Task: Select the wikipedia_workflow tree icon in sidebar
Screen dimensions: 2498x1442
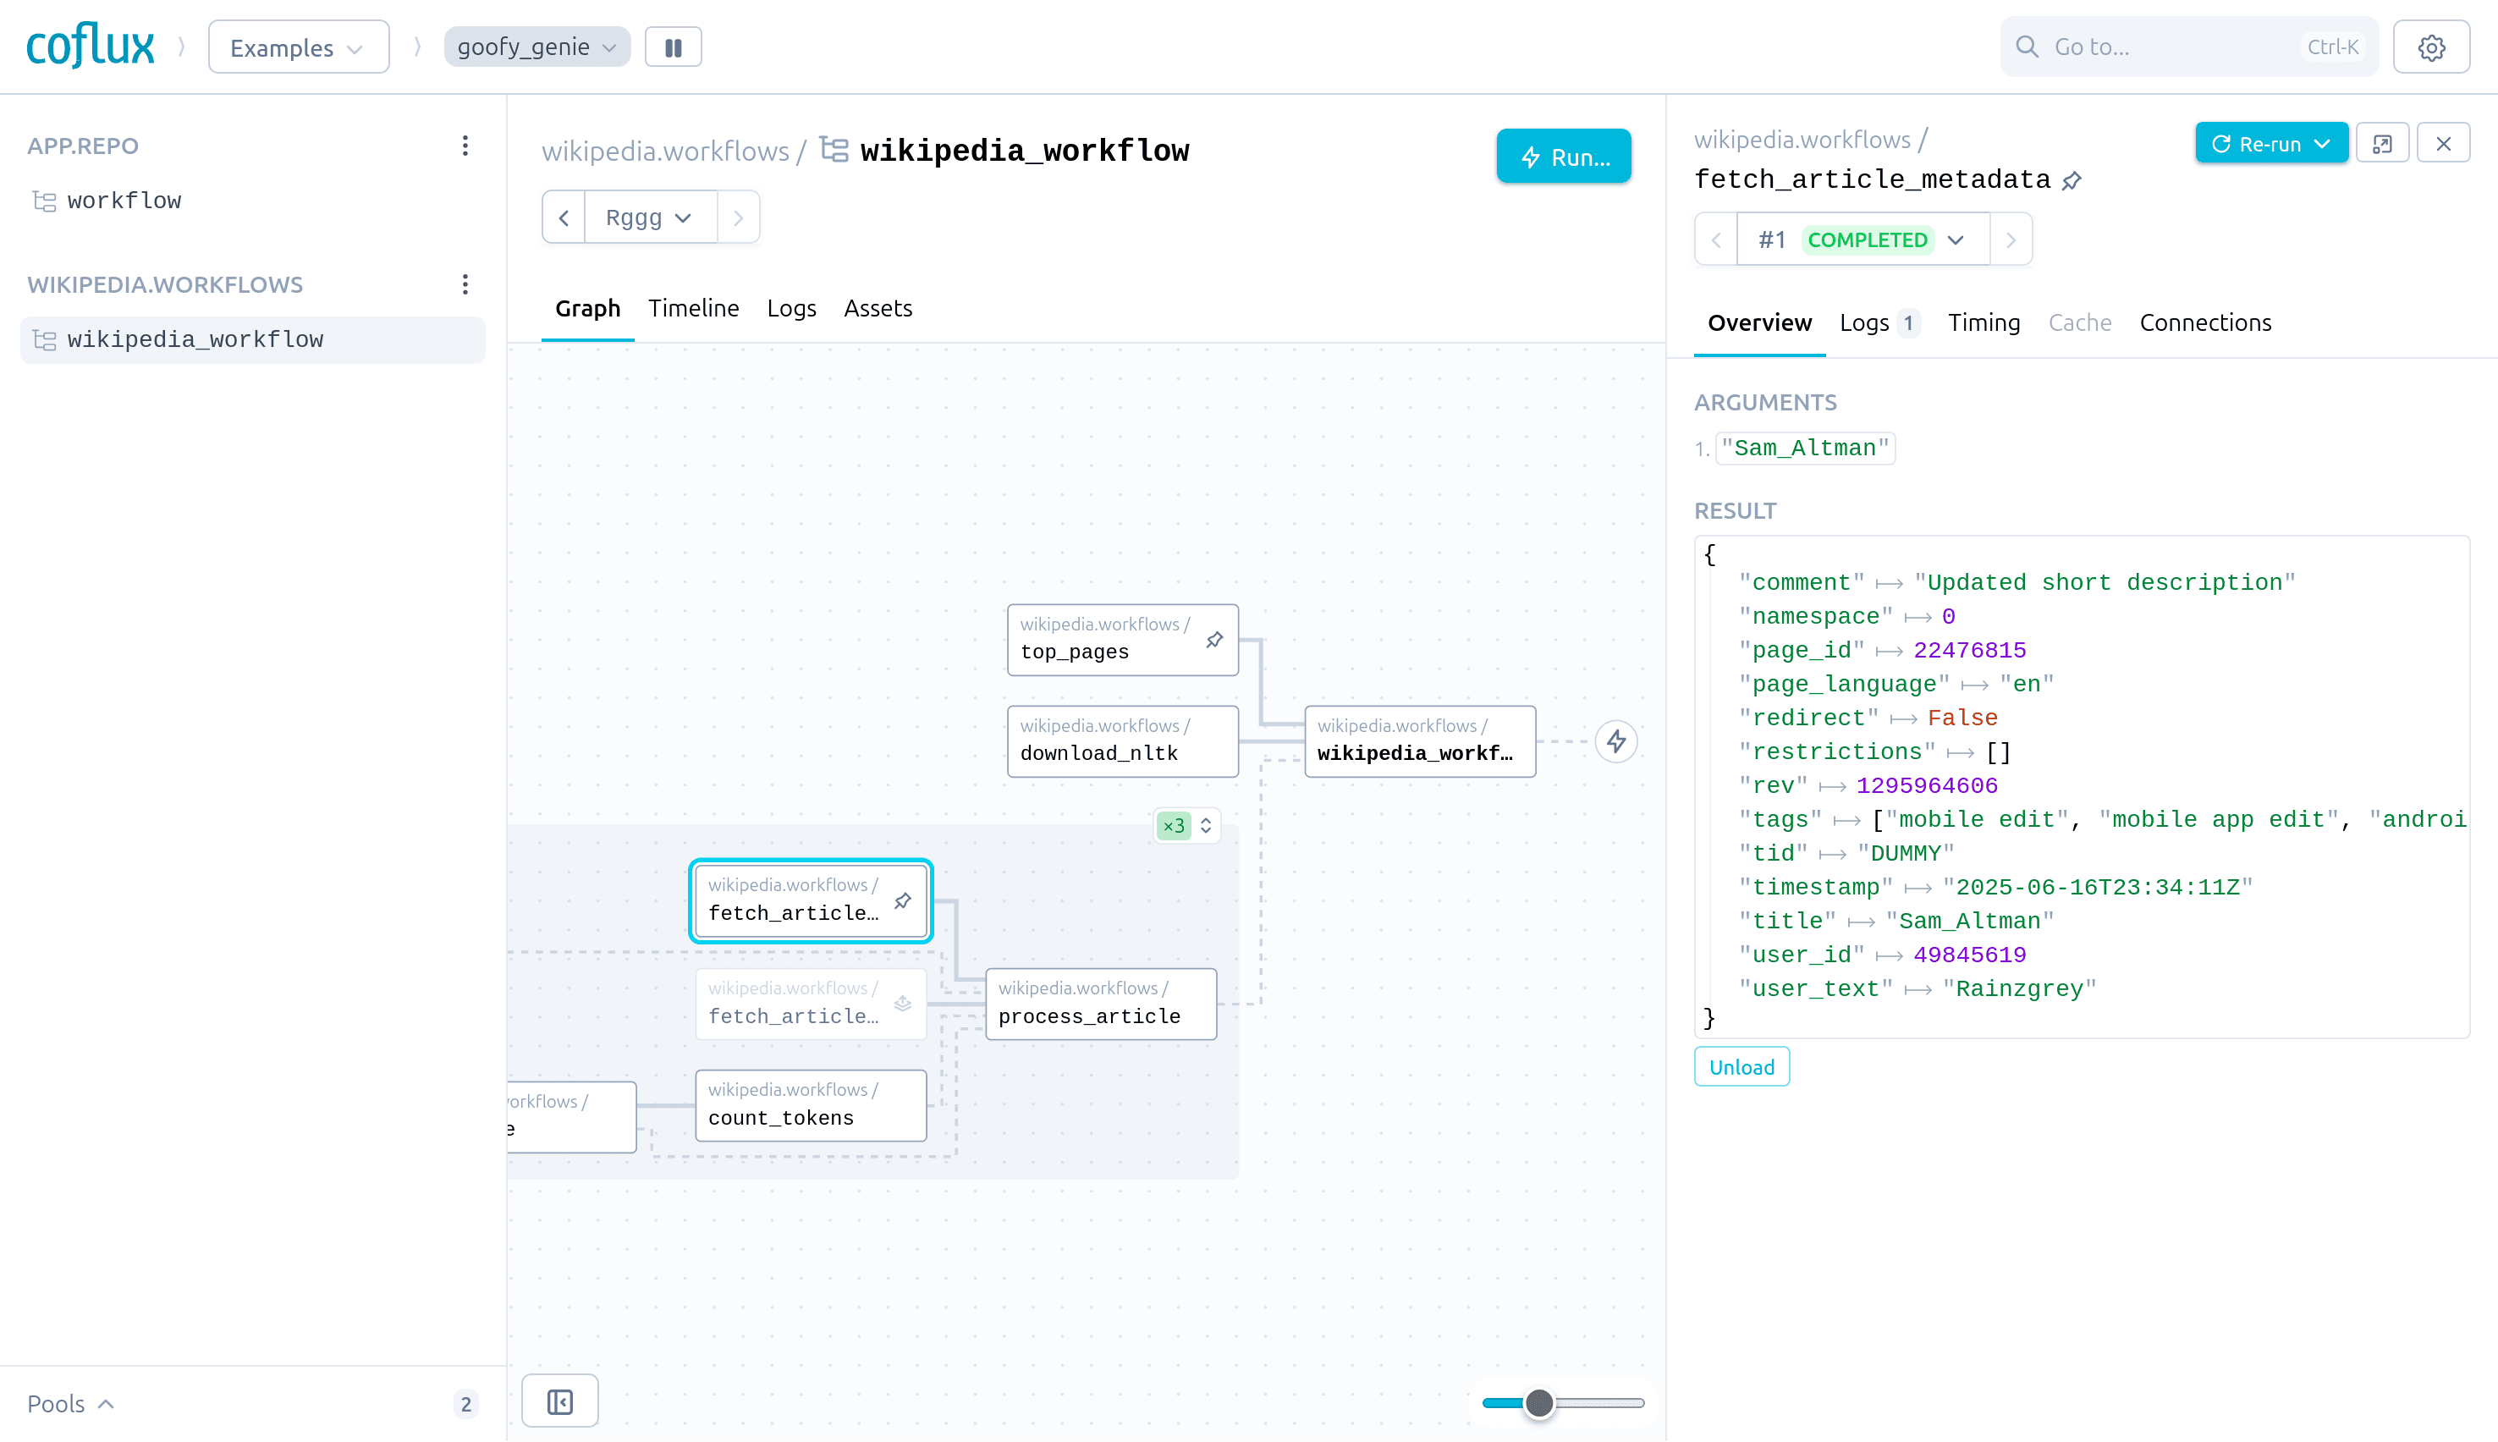Action: coord(43,338)
